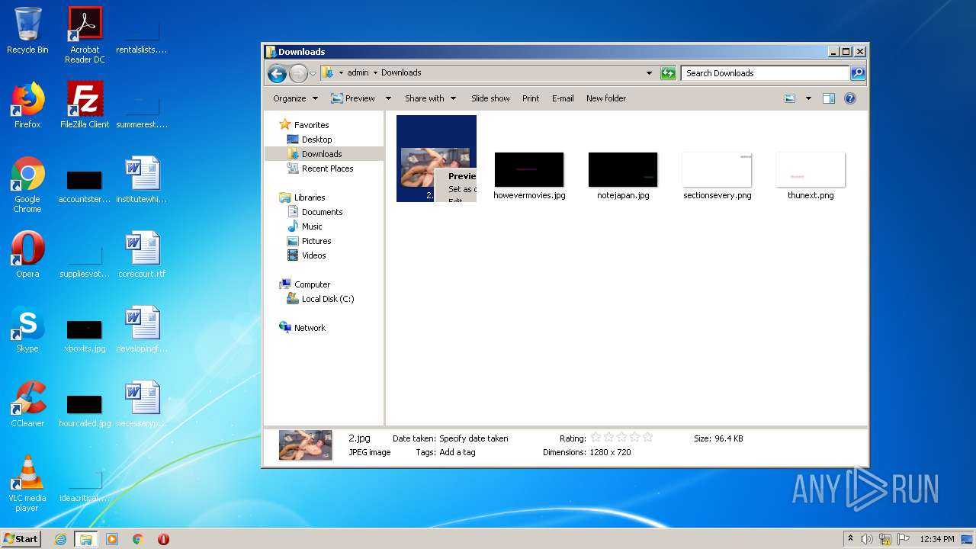The width and height of the screenshot is (976, 549).
Task: Start a Slide show
Action: click(x=490, y=98)
